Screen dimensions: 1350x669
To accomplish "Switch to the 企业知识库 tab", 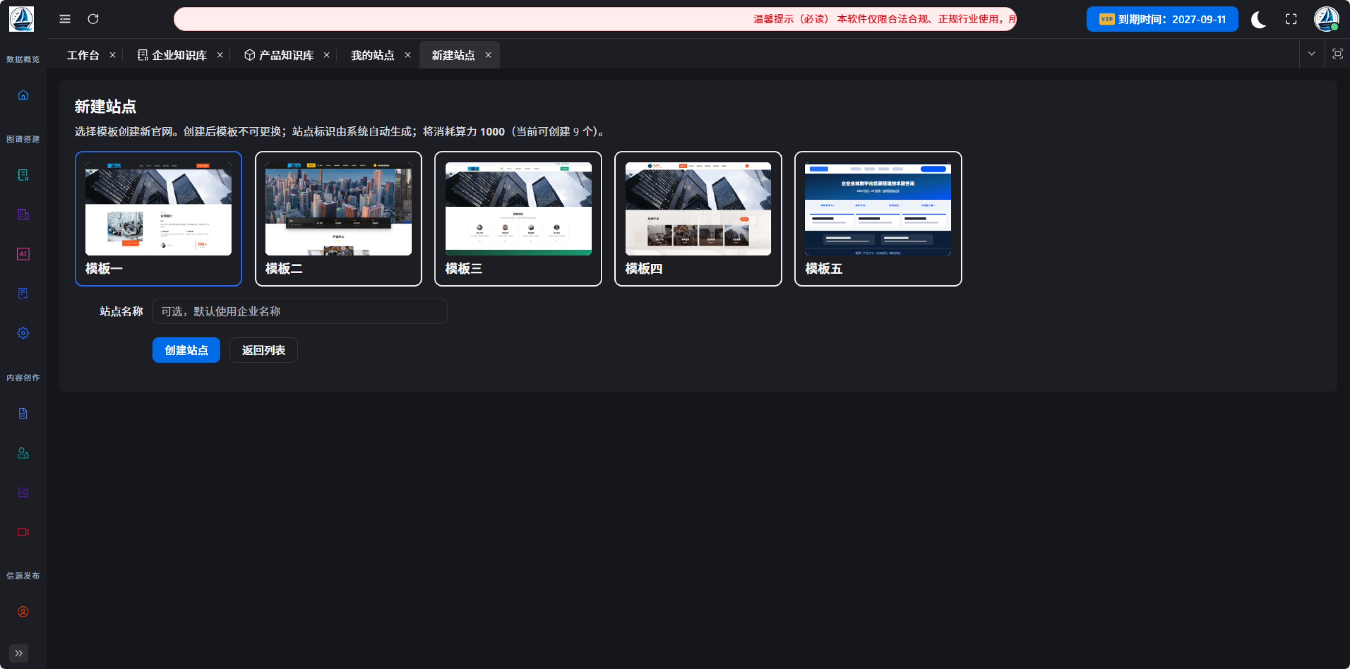I will [179, 55].
